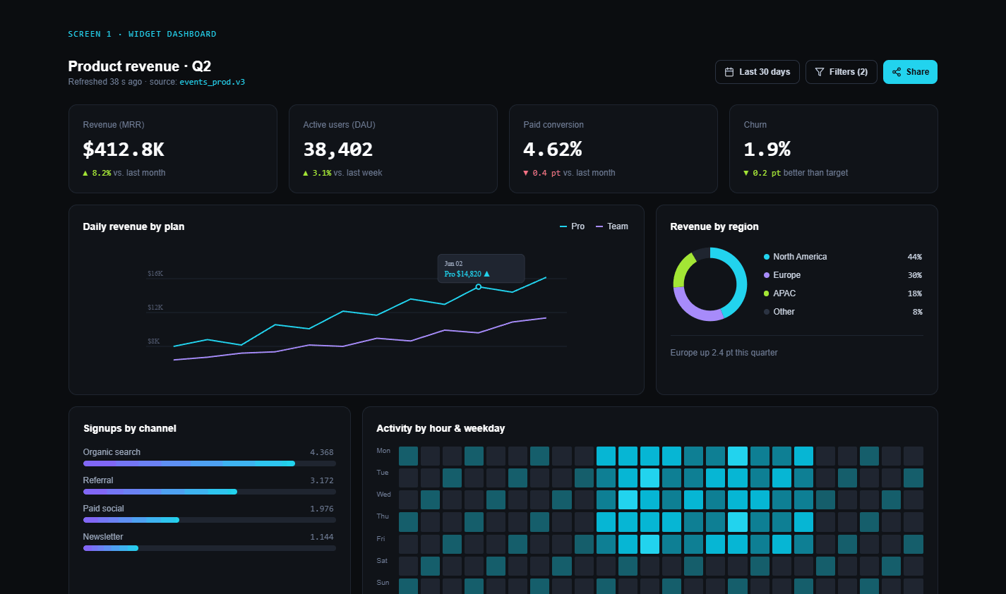Click the Newsletter progress bar
1006x594 pixels.
[210, 548]
